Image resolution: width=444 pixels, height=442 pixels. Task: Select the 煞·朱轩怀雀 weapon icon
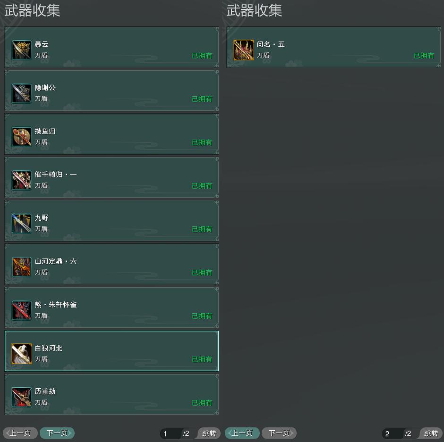click(x=22, y=310)
